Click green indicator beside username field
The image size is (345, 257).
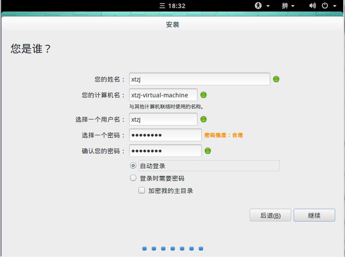pos(203,119)
